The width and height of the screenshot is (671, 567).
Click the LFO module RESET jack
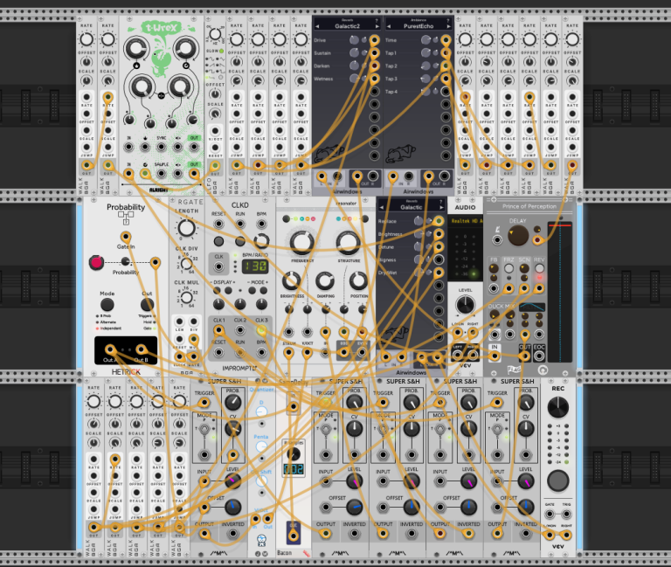point(215,148)
